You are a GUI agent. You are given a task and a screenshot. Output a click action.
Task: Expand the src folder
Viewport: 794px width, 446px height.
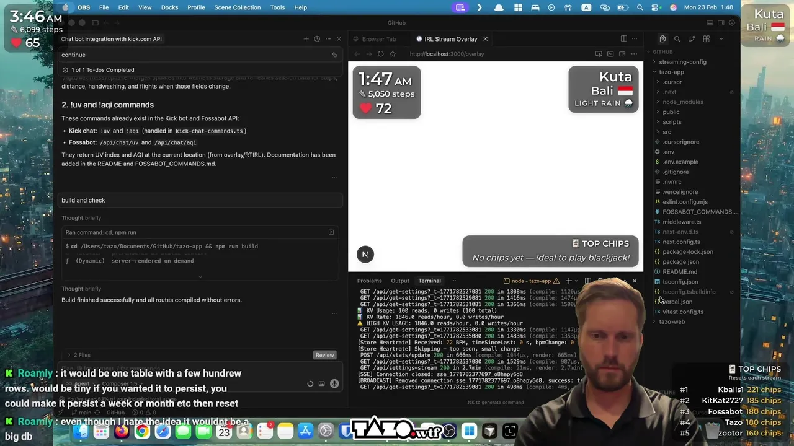(667, 132)
